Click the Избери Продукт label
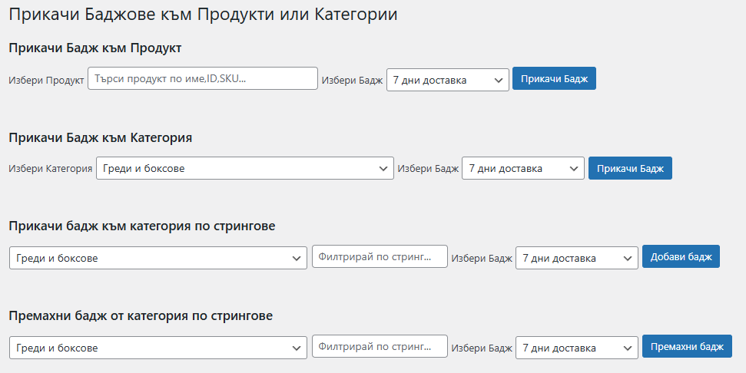The width and height of the screenshot is (746, 373). 46,81
